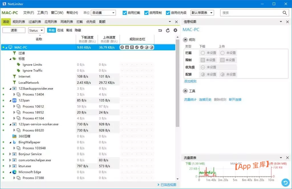Click the Bonjour Service app icon
The width and height of the screenshot is (292, 189).
14,154
